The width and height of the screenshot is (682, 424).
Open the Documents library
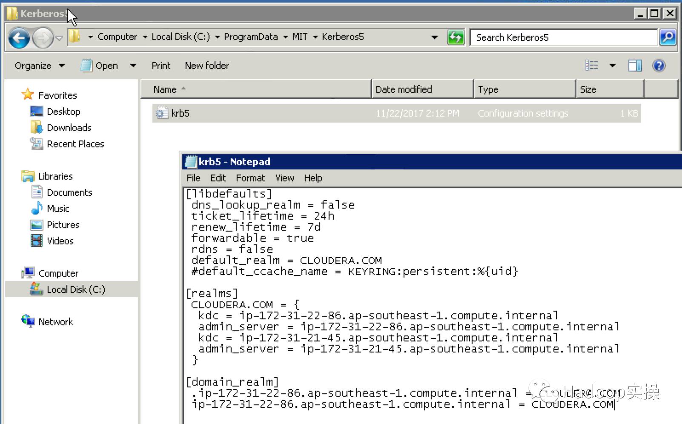(69, 192)
